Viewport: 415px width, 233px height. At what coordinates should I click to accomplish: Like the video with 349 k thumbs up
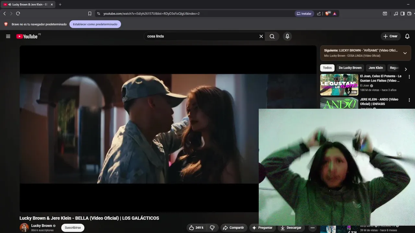click(x=196, y=227)
